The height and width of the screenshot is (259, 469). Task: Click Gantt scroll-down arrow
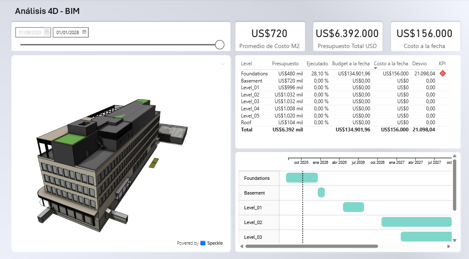click(x=454, y=240)
